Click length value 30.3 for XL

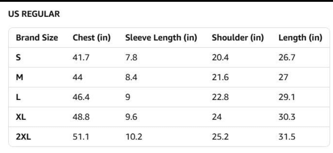point(287,117)
